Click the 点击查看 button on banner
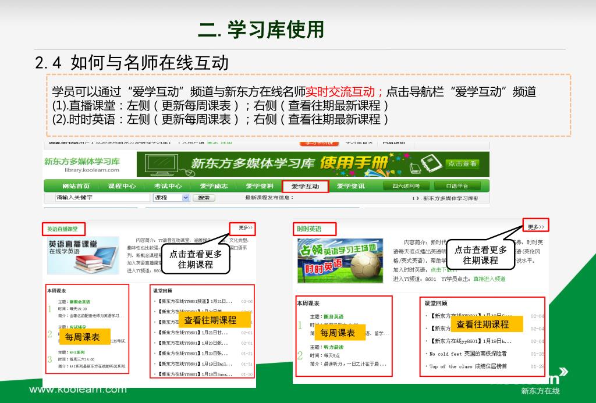 [462, 164]
